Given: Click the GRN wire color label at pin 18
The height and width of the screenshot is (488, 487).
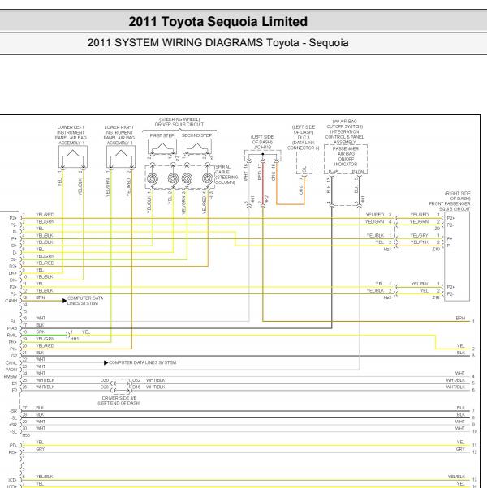Looking at the screenshot, I should pos(41,332).
